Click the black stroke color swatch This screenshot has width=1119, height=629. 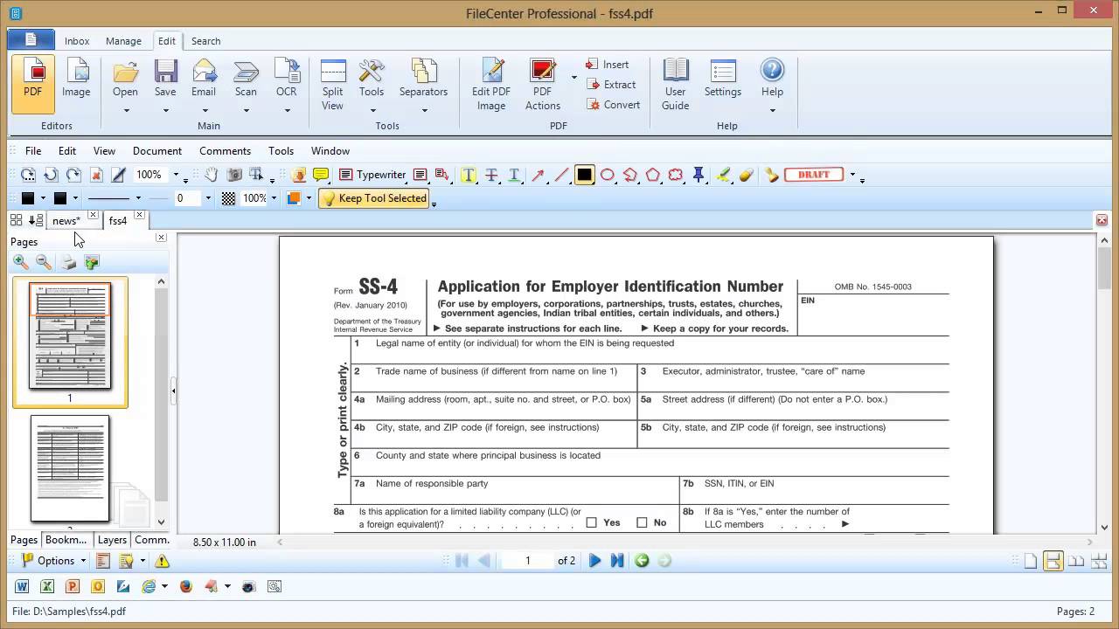click(x=60, y=198)
